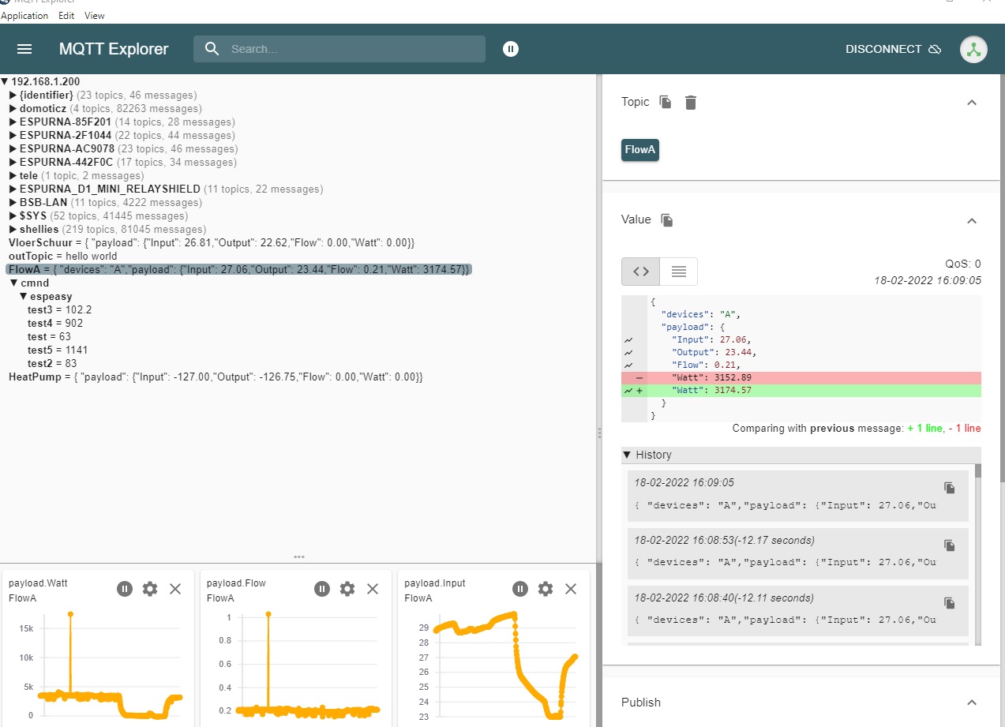Viewport: 1005px width, 727px height.
Task: Click the cloud-off icon beside DISCONNECT
Action: coord(935,49)
